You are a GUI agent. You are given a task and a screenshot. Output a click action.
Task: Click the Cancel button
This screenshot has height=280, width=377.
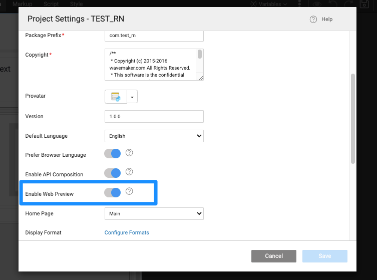(x=274, y=256)
